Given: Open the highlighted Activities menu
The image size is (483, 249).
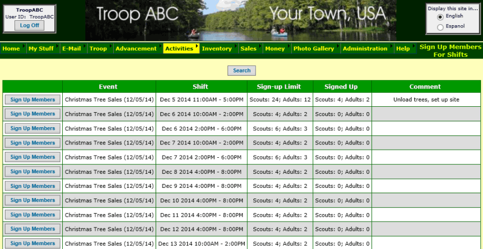Looking at the screenshot, I should 181,48.
